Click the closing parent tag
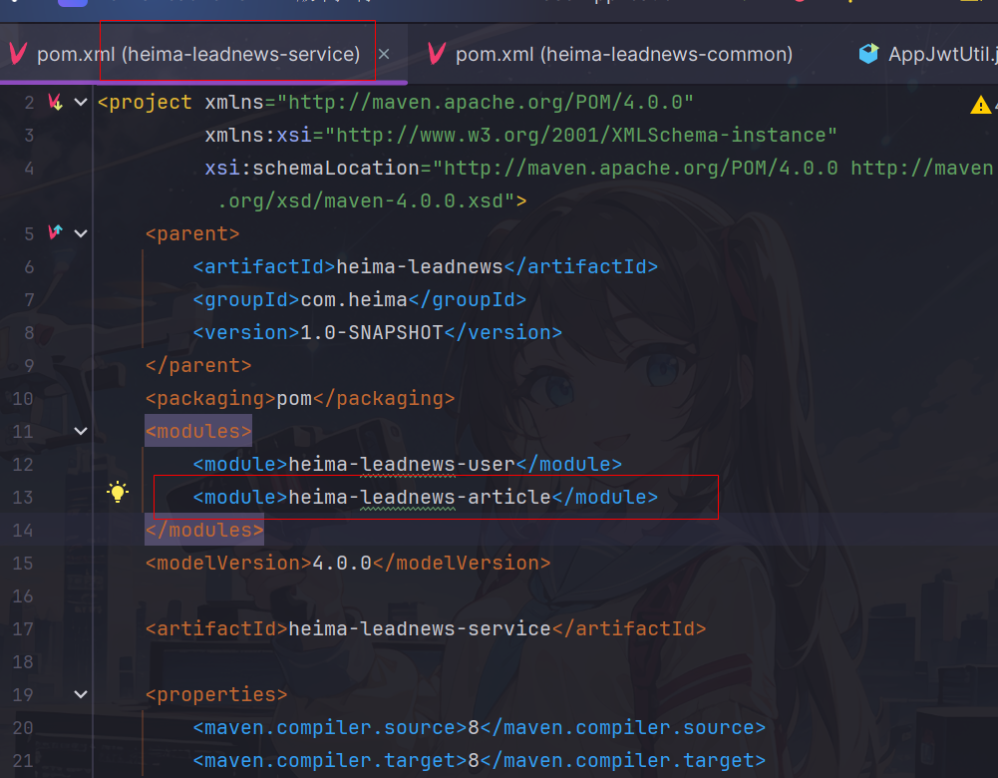This screenshot has height=778, width=998. click(x=198, y=365)
